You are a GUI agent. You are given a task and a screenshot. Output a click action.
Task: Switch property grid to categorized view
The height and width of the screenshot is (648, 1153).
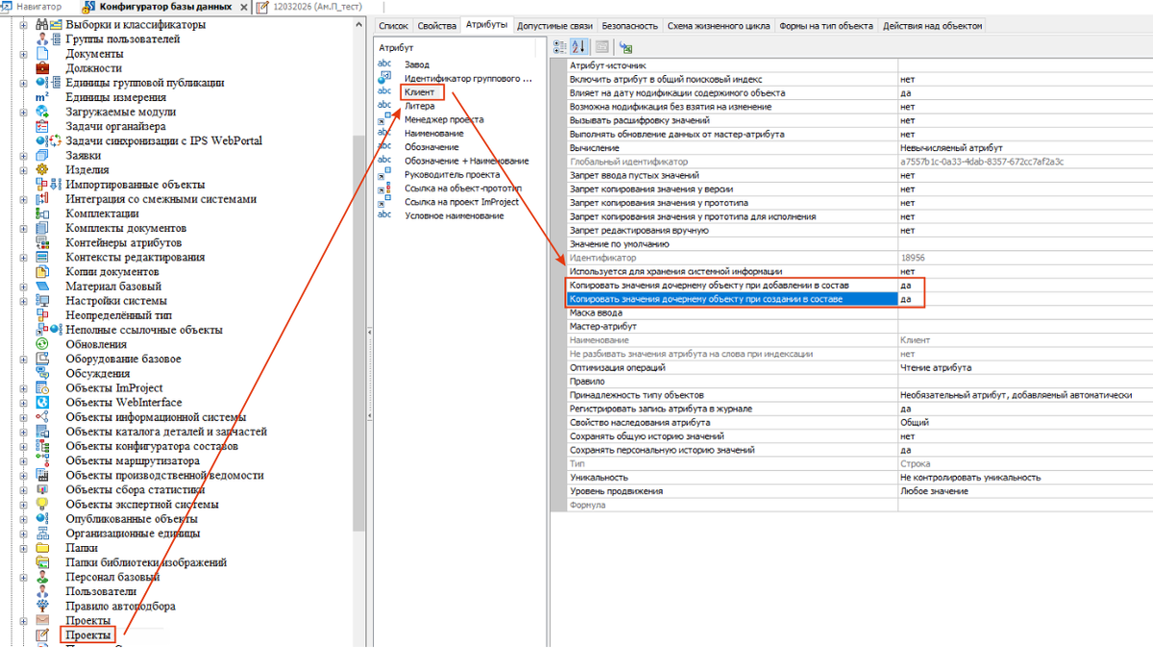[x=561, y=46]
